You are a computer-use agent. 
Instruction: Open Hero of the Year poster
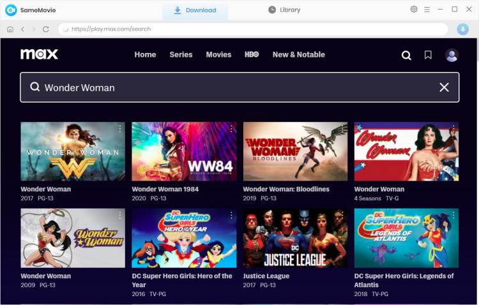[184, 238]
